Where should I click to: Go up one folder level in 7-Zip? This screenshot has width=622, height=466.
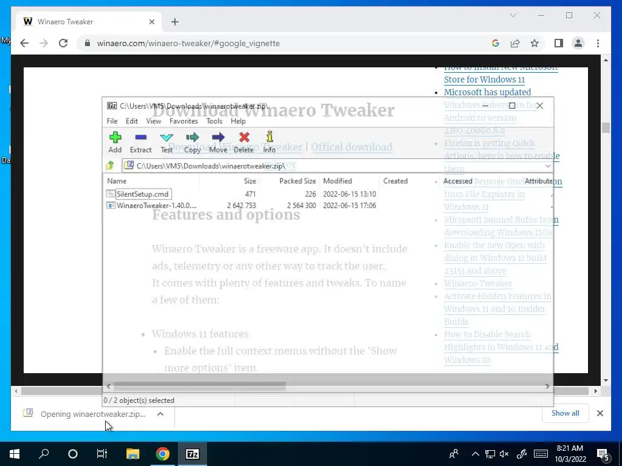(x=111, y=166)
